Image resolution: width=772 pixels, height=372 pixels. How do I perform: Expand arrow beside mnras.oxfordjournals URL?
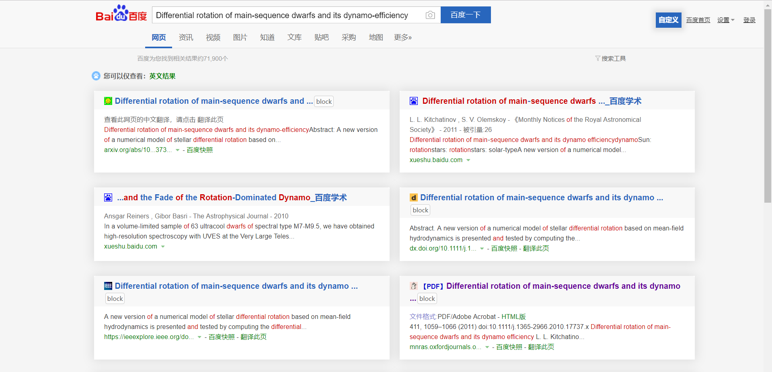(487, 347)
